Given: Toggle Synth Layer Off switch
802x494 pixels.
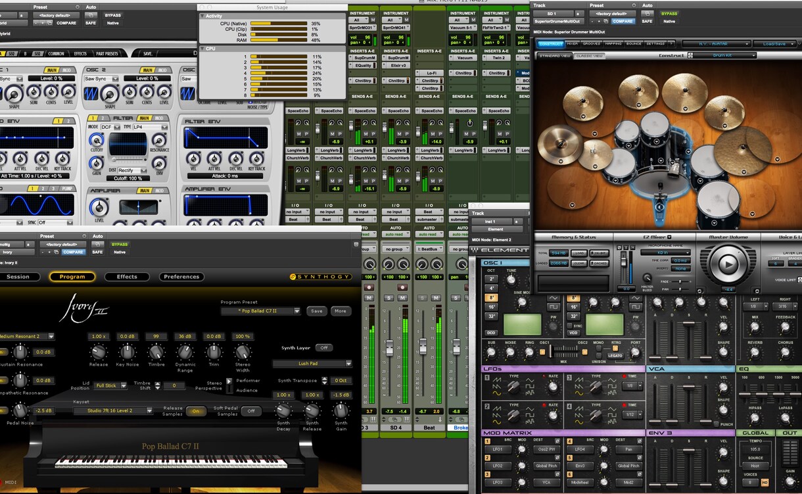Looking at the screenshot, I should click(323, 347).
